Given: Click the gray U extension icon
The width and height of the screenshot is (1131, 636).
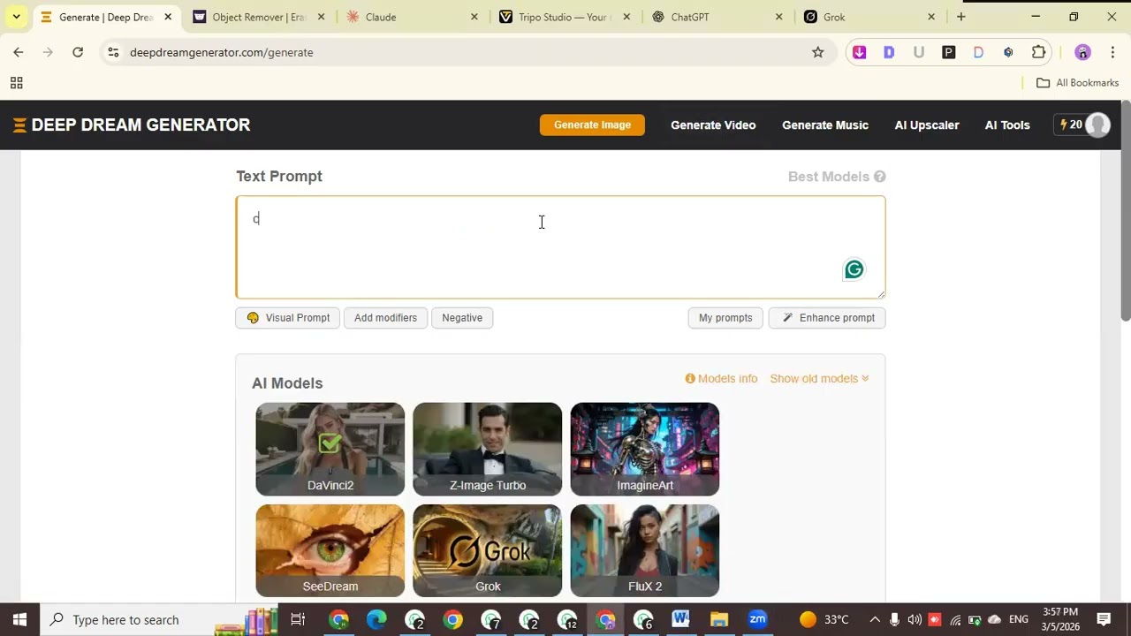Looking at the screenshot, I should [919, 52].
